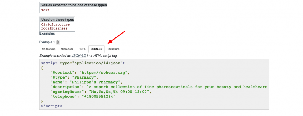Copy Example 1 using the clipboard icon

tap(58, 43)
